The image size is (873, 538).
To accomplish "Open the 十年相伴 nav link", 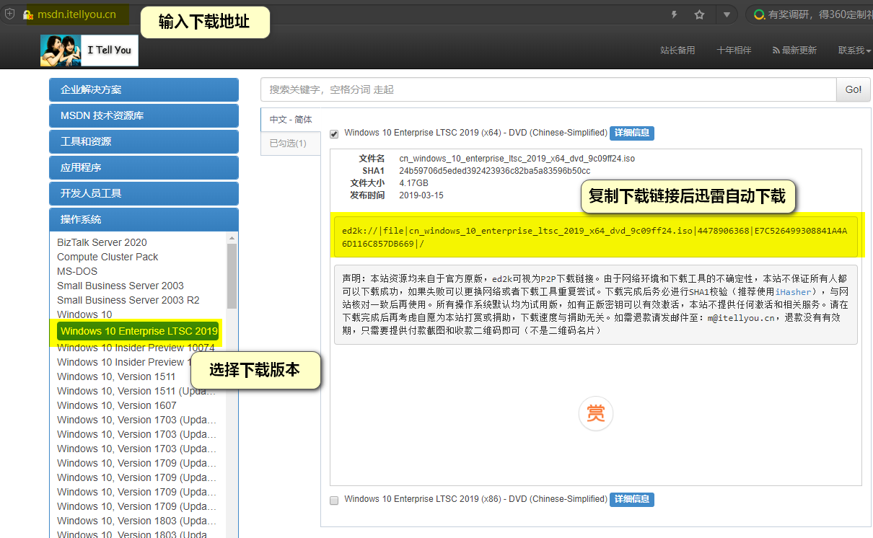I will 734,50.
